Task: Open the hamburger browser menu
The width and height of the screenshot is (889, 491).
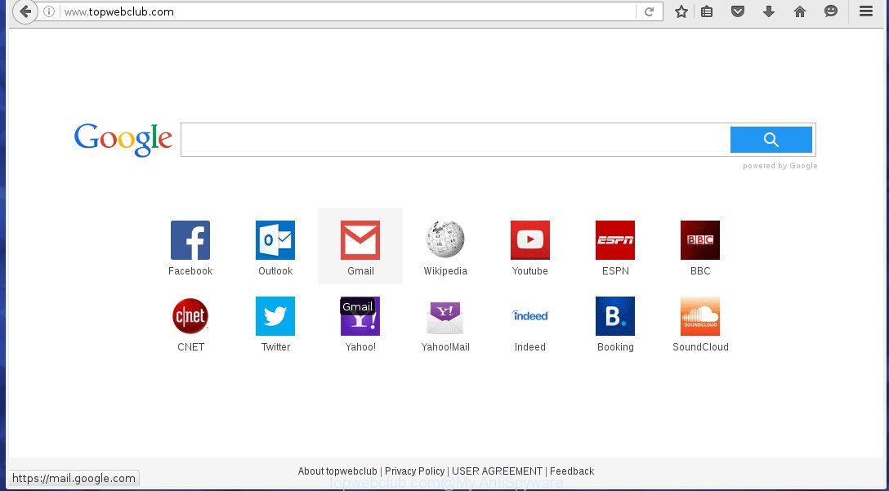Action: coord(866,11)
